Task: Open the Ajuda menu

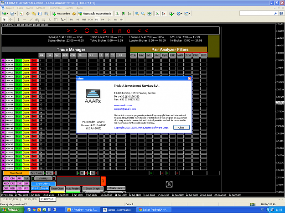Action: coord(79,8)
